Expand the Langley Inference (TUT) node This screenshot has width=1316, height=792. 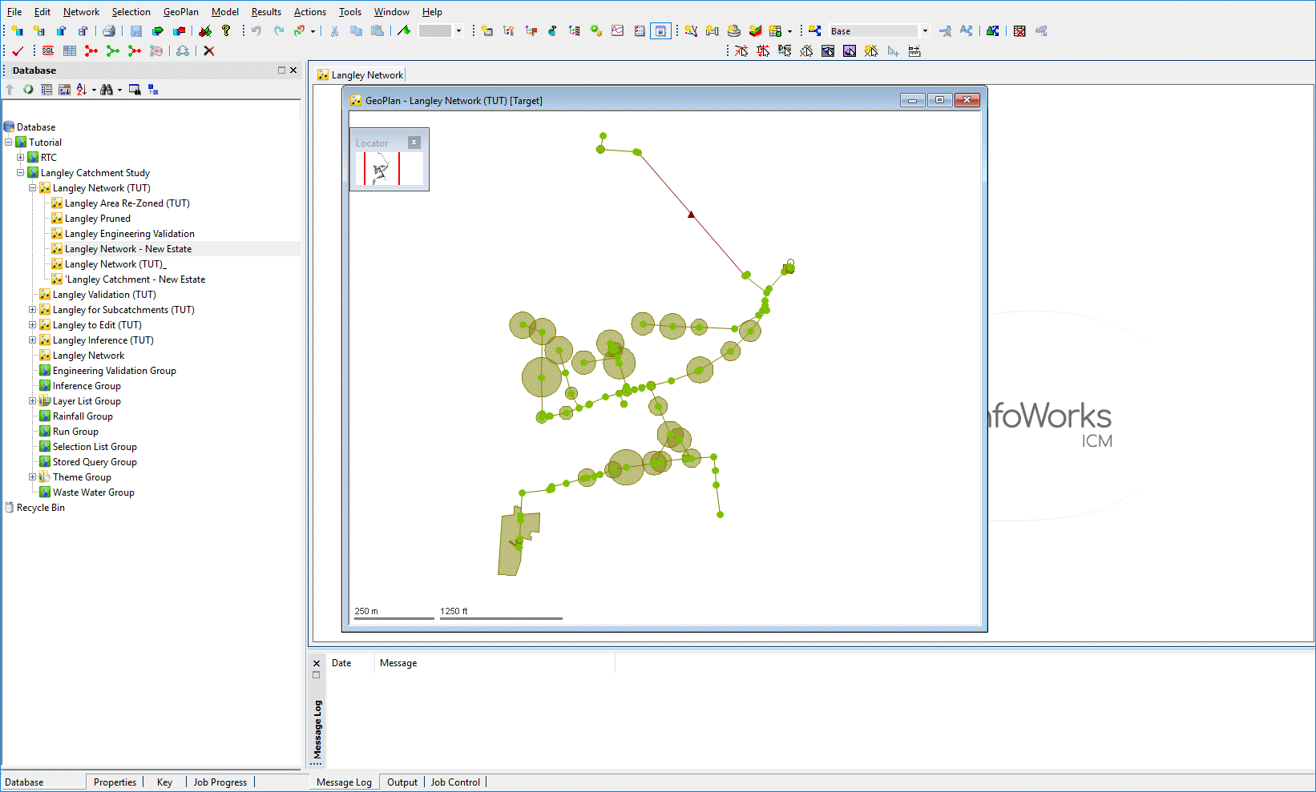pyautogui.click(x=33, y=340)
